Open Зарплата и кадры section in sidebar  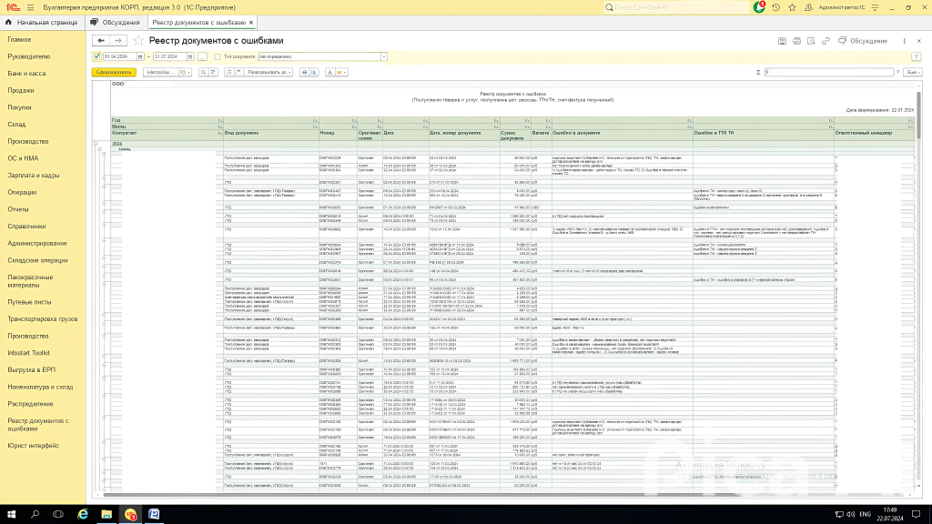click(34, 176)
